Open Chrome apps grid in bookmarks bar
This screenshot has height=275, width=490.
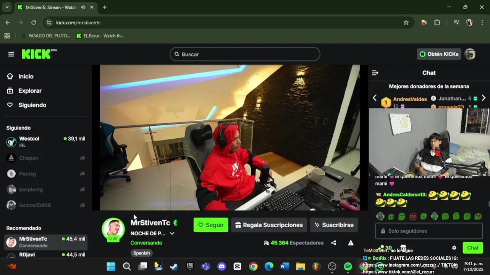point(7,36)
